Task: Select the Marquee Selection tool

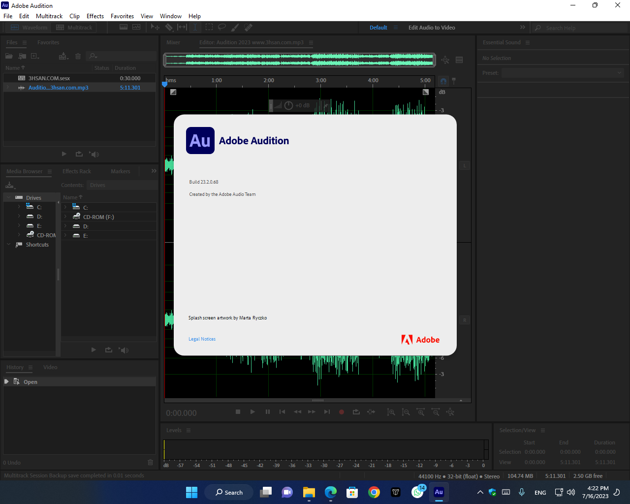Action: tap(209, 28)
